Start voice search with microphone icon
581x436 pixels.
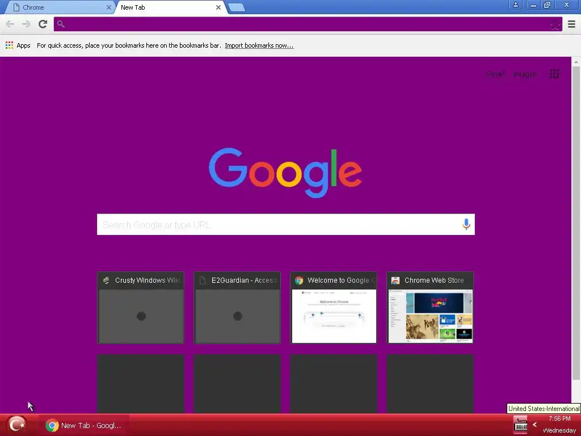(x=466, y=224)
